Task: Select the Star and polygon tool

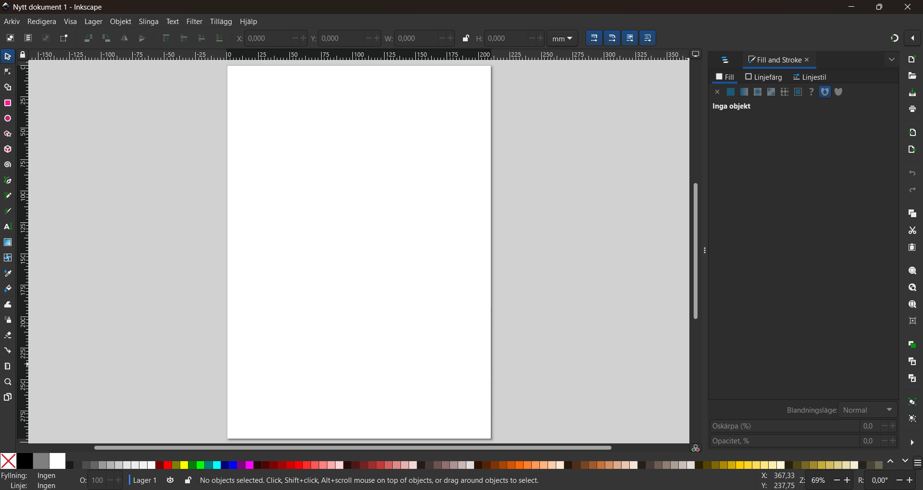Action: click(x=8, y=134)
